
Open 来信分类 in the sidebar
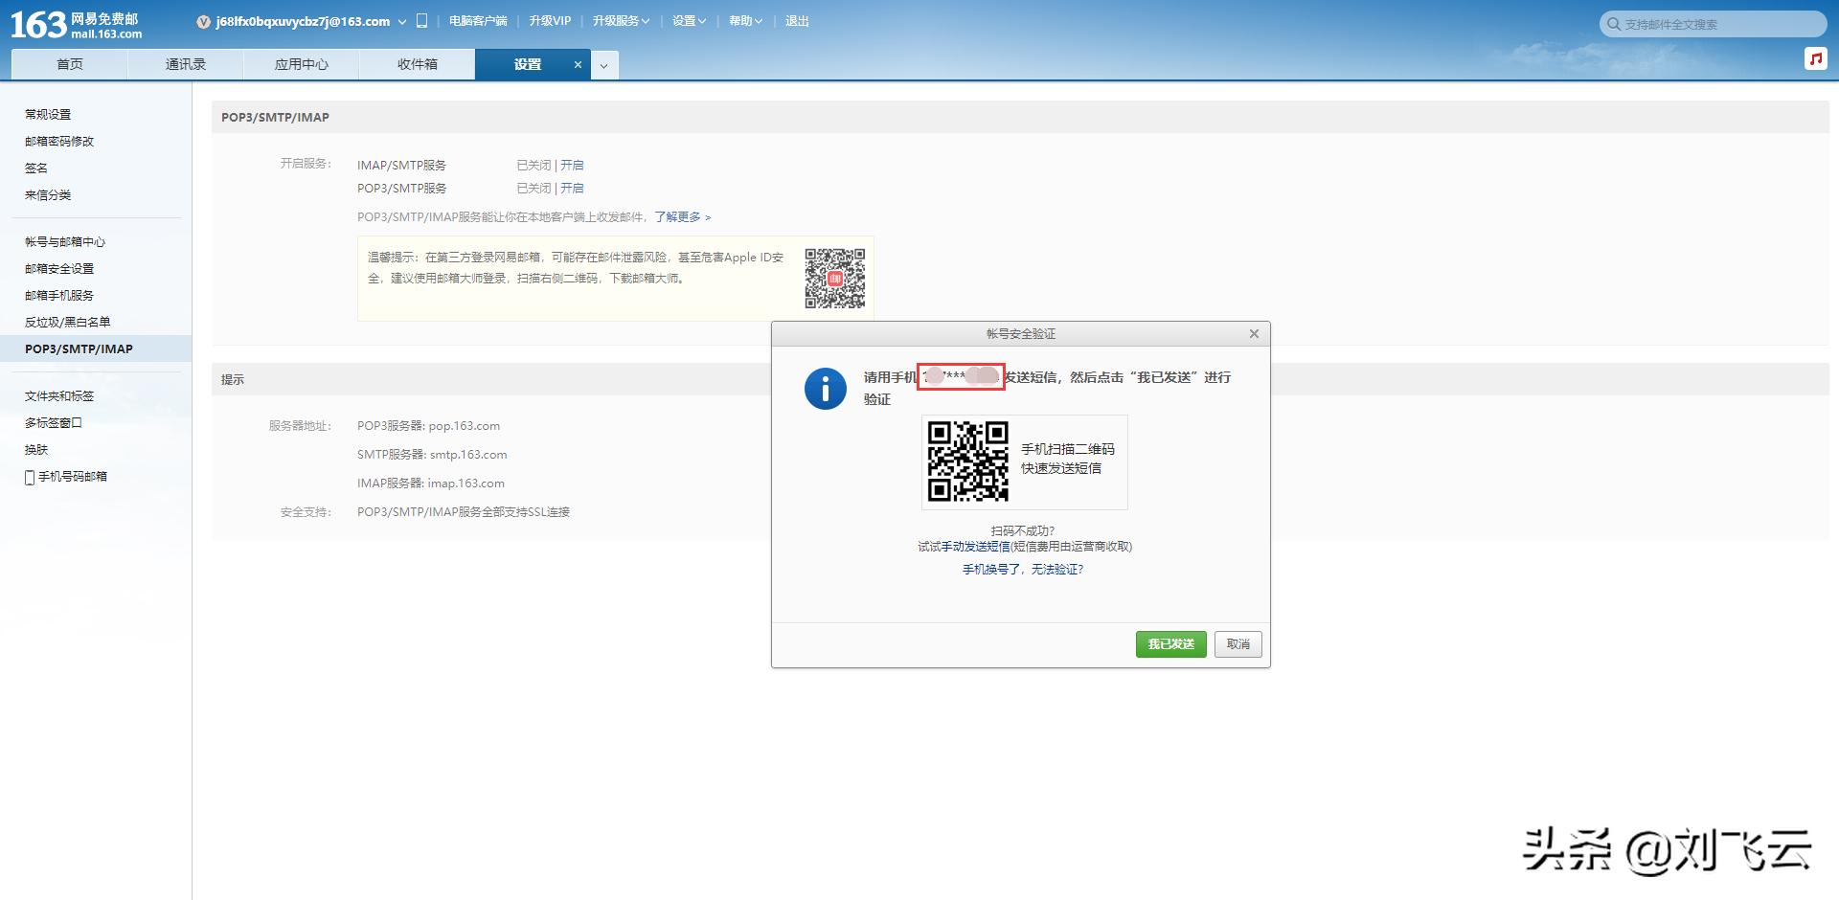click(x=48, y=194)
